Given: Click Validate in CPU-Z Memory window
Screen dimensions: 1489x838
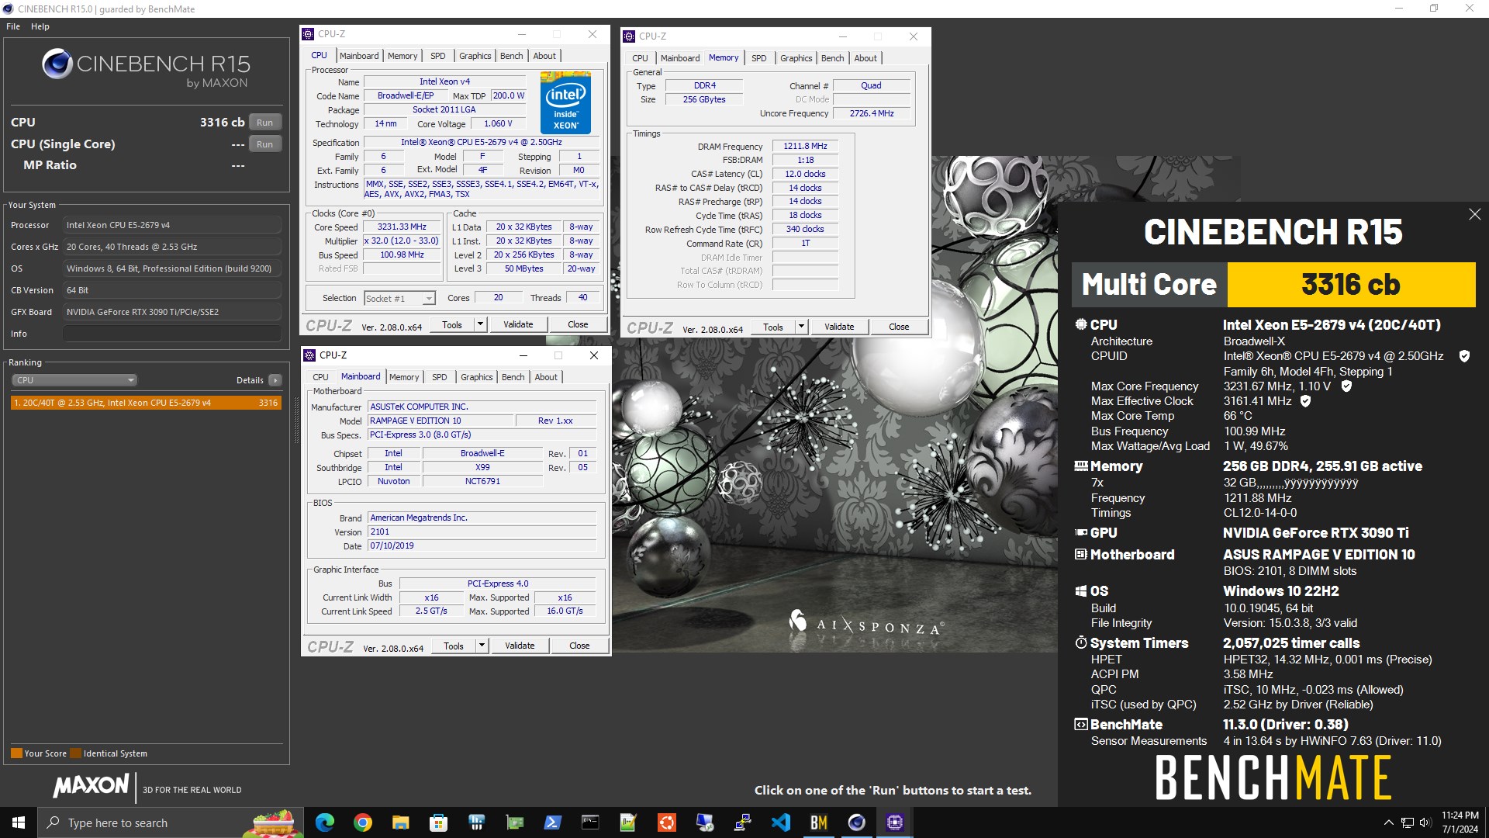Looking at the screenshot, I should click(839, 327).
